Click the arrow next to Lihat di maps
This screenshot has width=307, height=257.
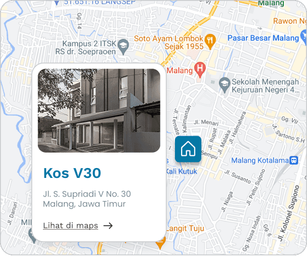coord(108,226)
